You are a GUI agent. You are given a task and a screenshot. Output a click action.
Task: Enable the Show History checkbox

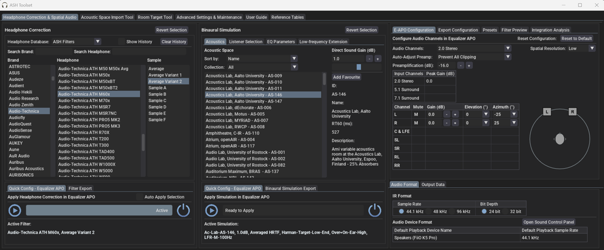coord(121,42)
